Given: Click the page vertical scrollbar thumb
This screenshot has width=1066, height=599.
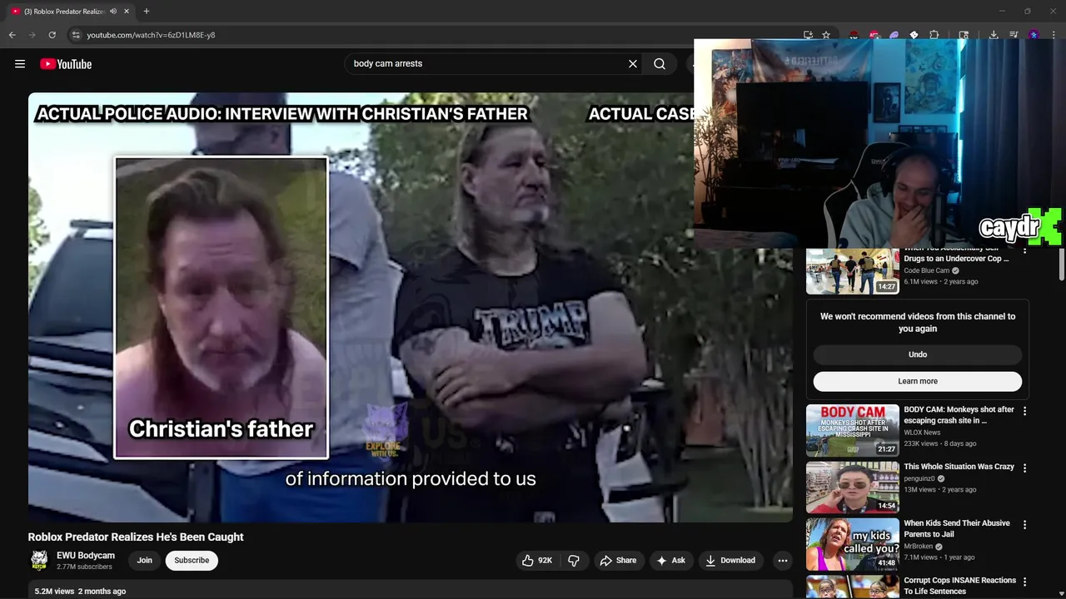Looking at the screenshot, I should point(1061,265).
